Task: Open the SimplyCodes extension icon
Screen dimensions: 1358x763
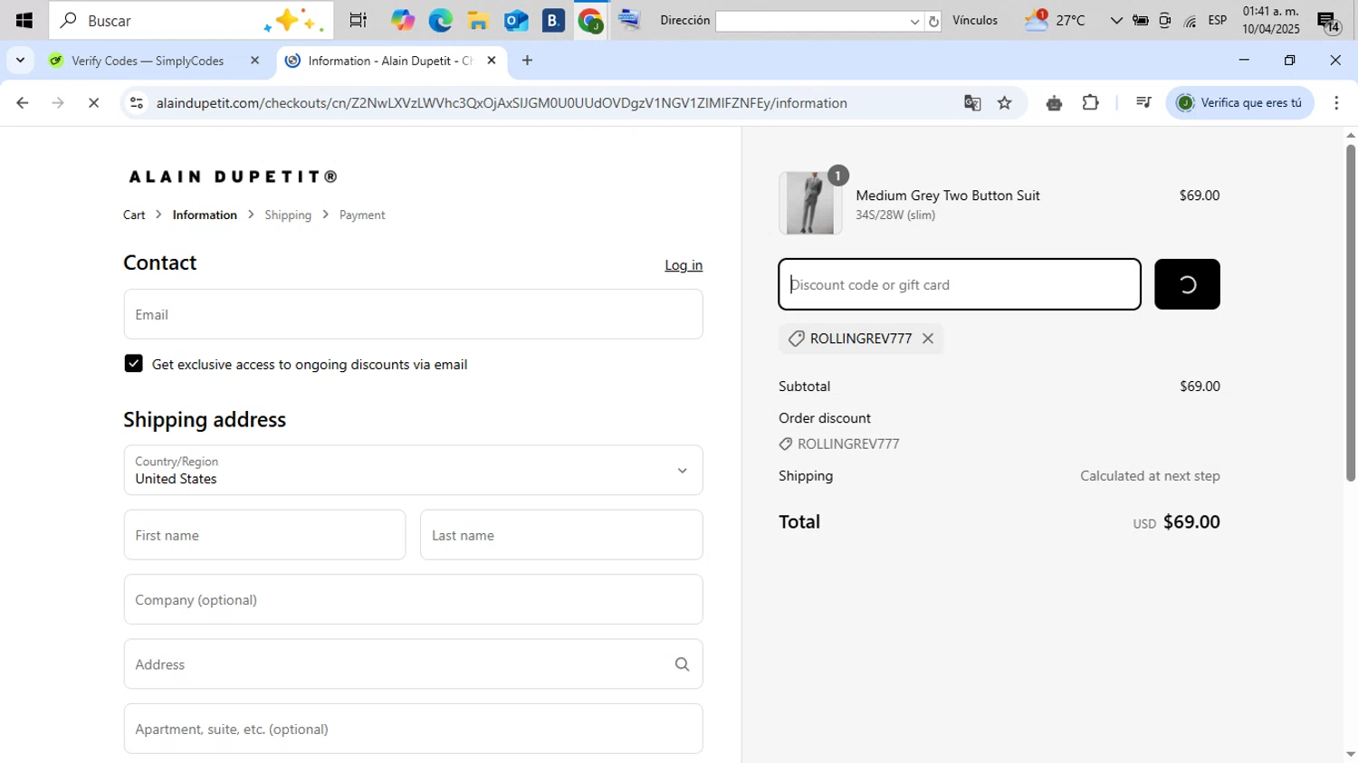Action: click(1054, 103)
